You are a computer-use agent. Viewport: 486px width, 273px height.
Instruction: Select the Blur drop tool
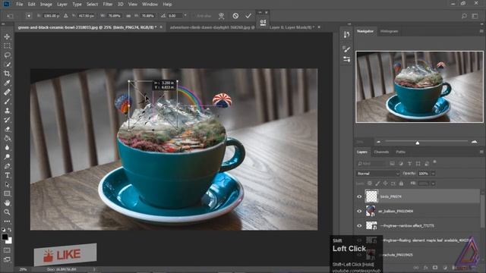(7, 148)
